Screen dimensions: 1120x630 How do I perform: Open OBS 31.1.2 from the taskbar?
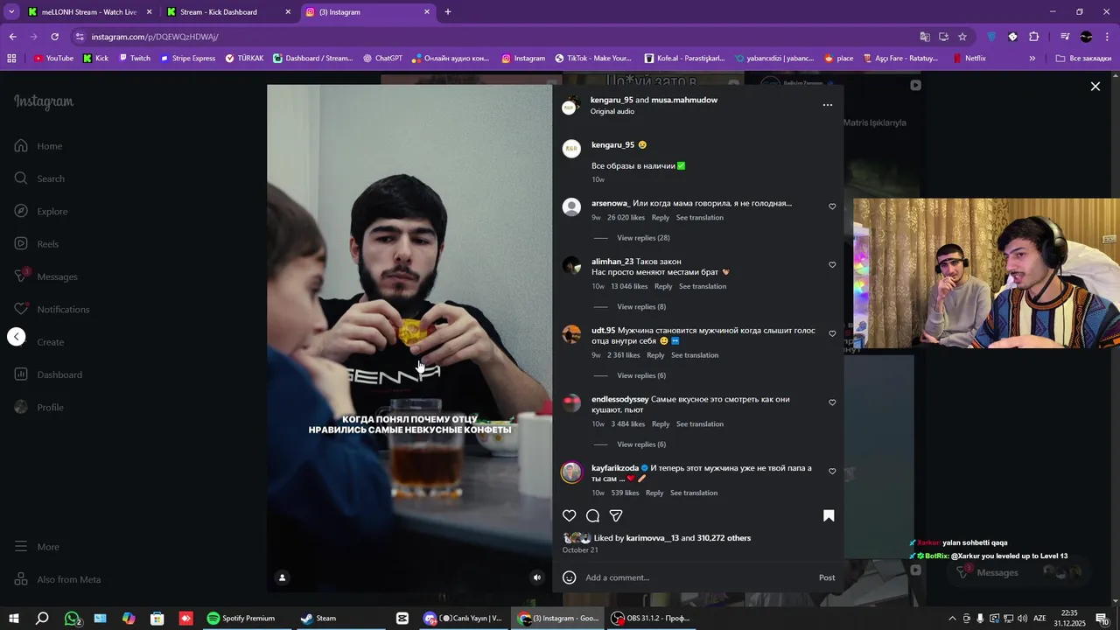(x=652, y=619)
